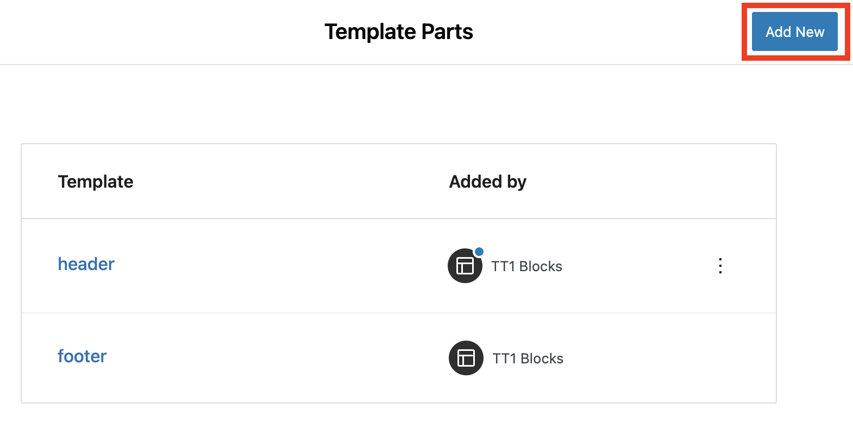853x448 pixels.
Task: Select the letter T in Template heading
Action: (63, 182)
